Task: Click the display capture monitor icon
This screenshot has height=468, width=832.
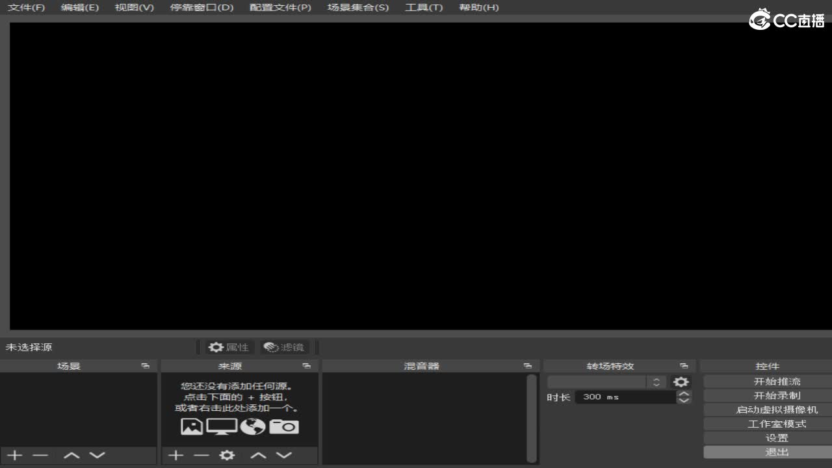Action: pos(222,426)
